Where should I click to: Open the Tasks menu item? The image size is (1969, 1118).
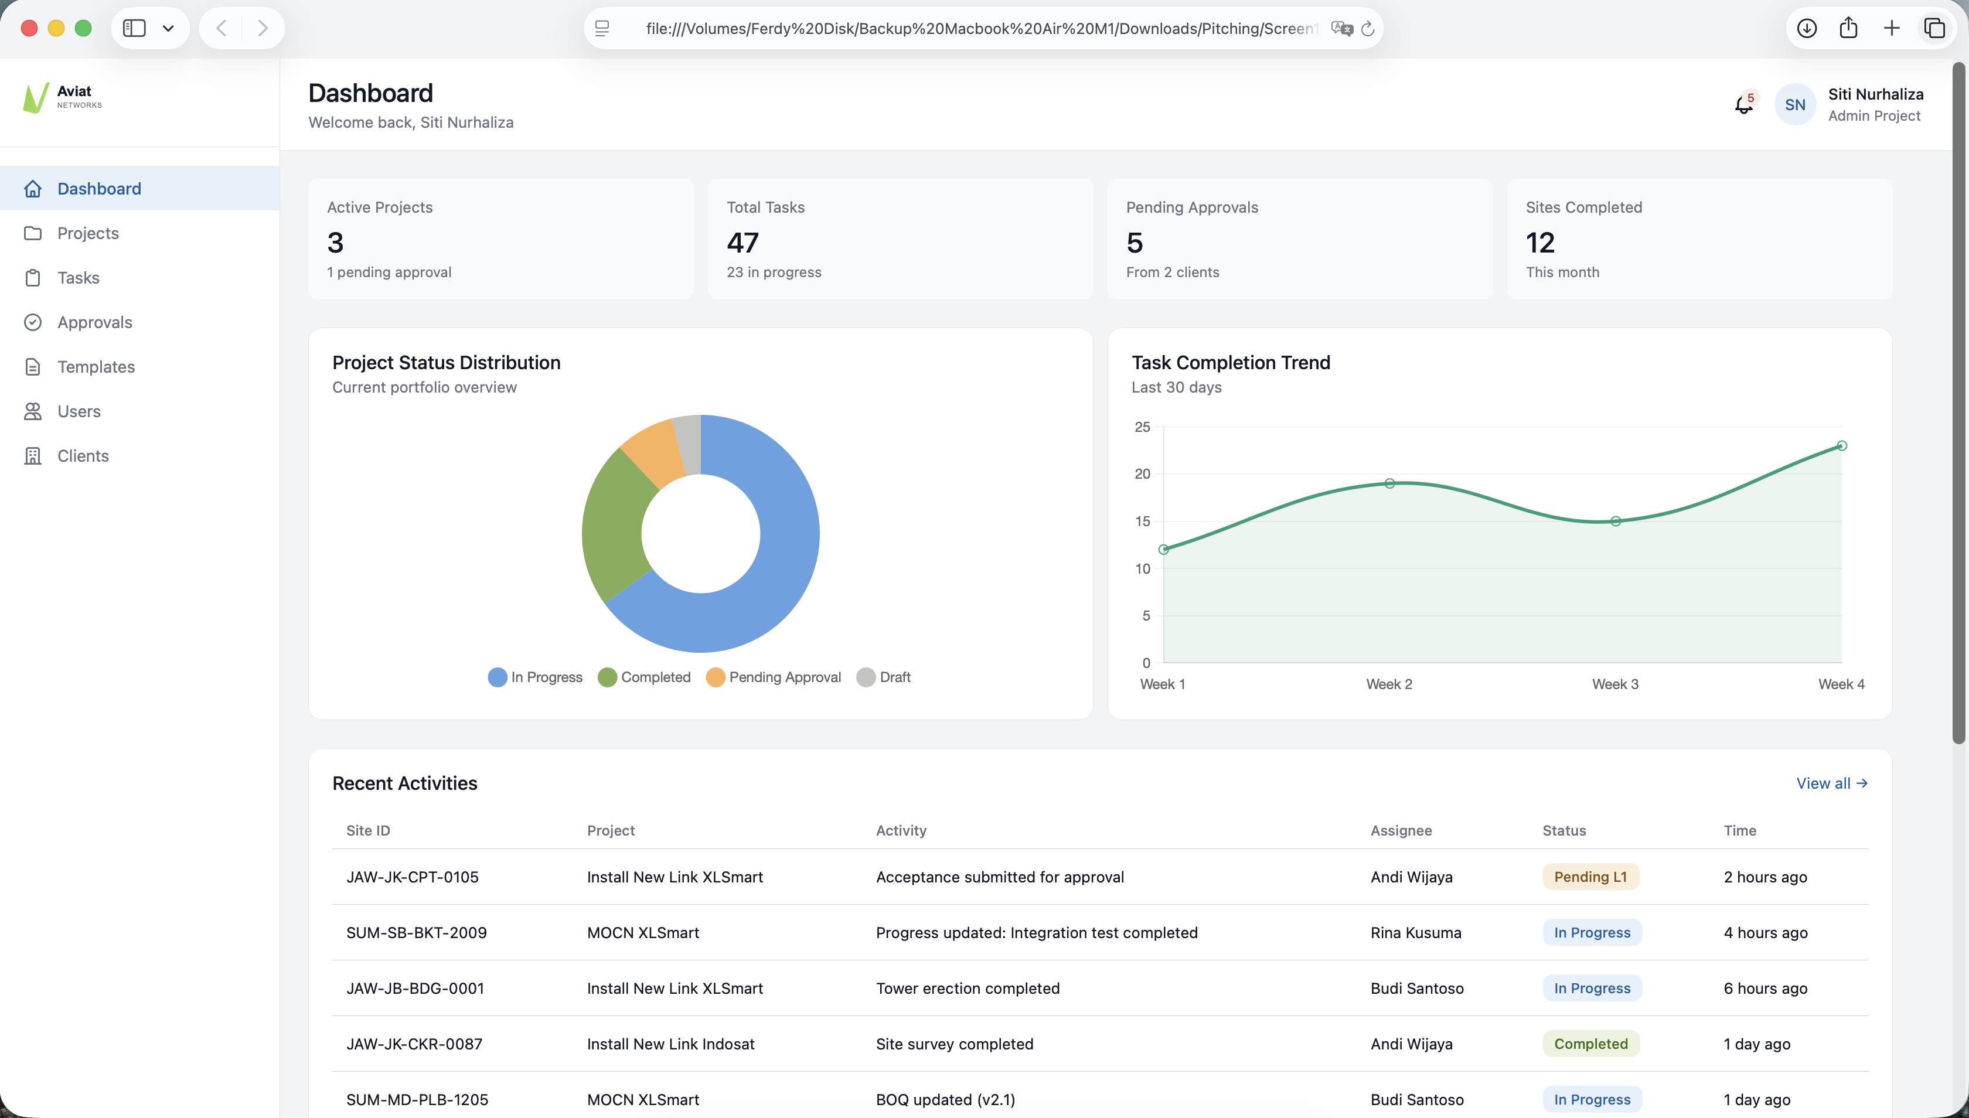140,278
